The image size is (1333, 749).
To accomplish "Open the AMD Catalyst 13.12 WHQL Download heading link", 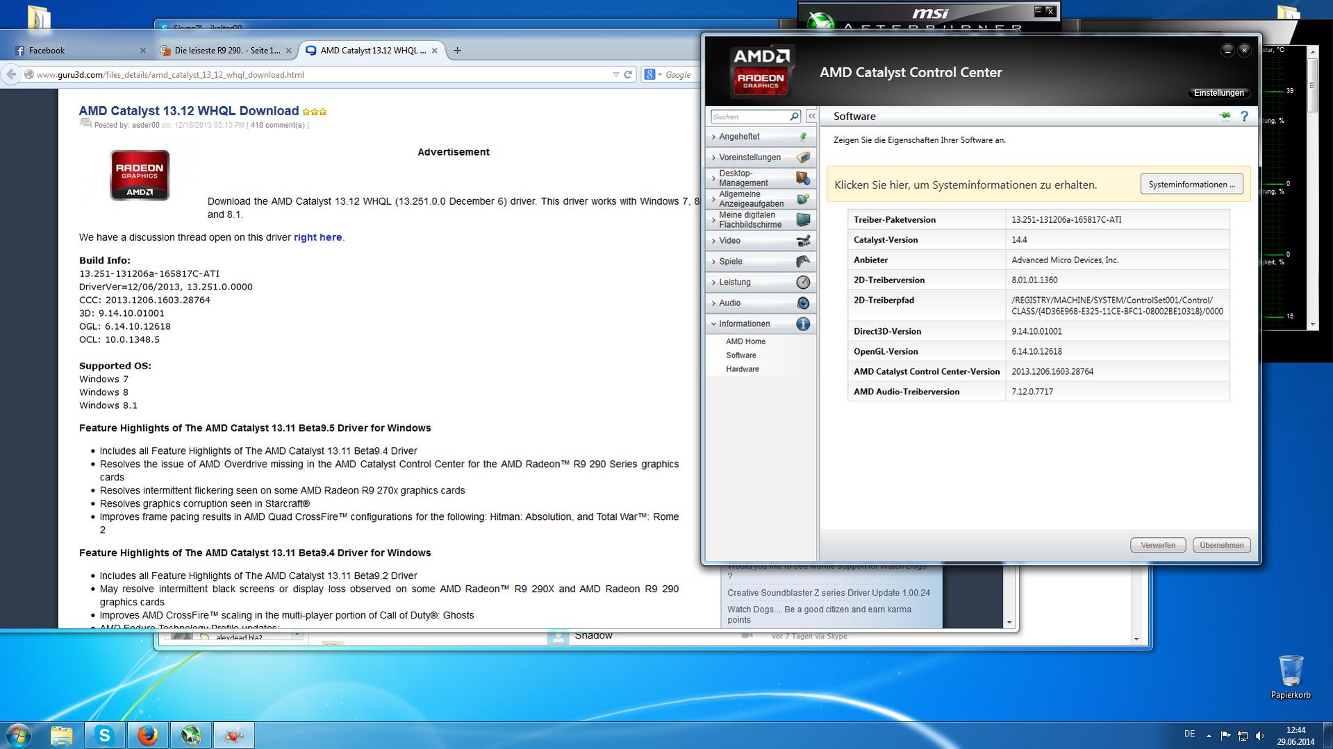I will pos(188,111).
